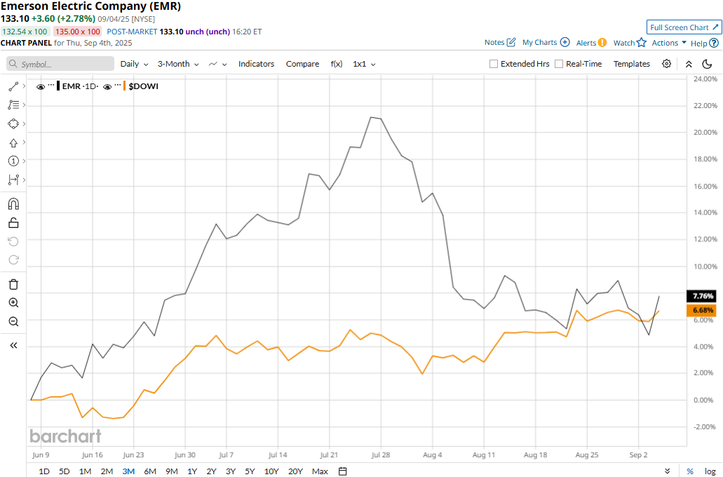Open EMR series options ellipsis
The width and height of the screenshot is (723, 477).
coord(51,85)
